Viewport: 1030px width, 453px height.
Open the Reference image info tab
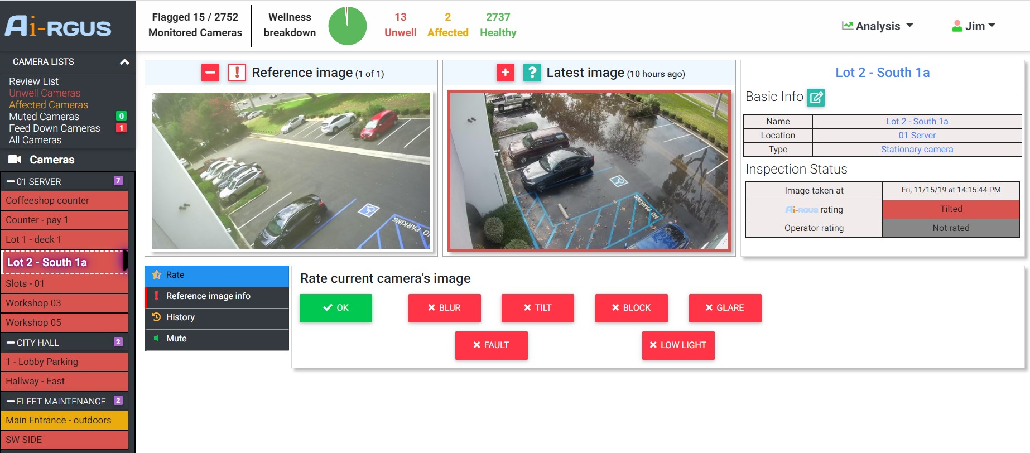click(x=208, y=296)
